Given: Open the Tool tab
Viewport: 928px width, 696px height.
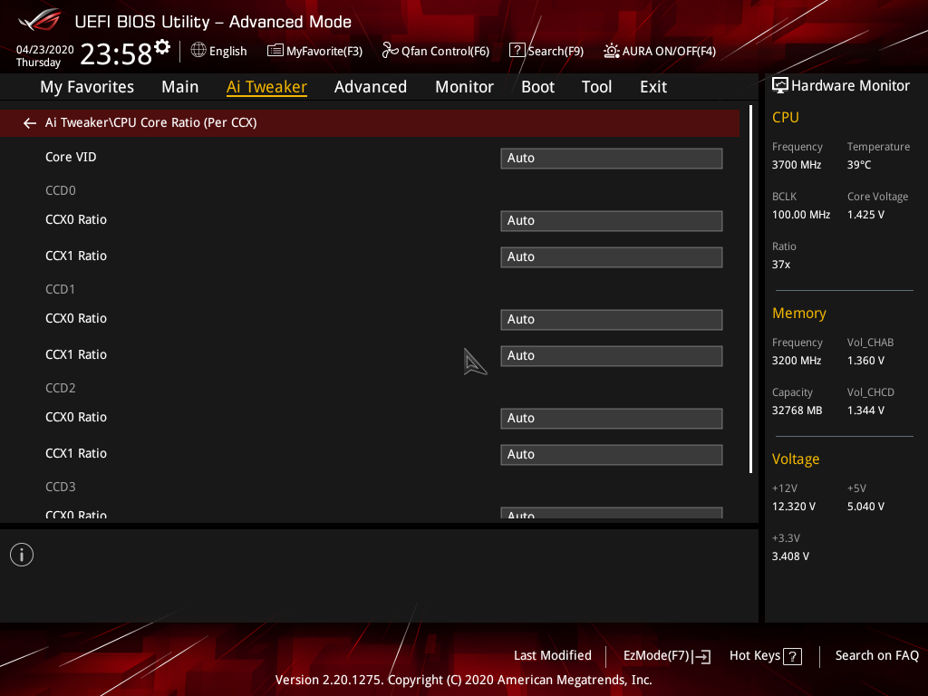Looking at the screenshot, I should coord(596,87).
